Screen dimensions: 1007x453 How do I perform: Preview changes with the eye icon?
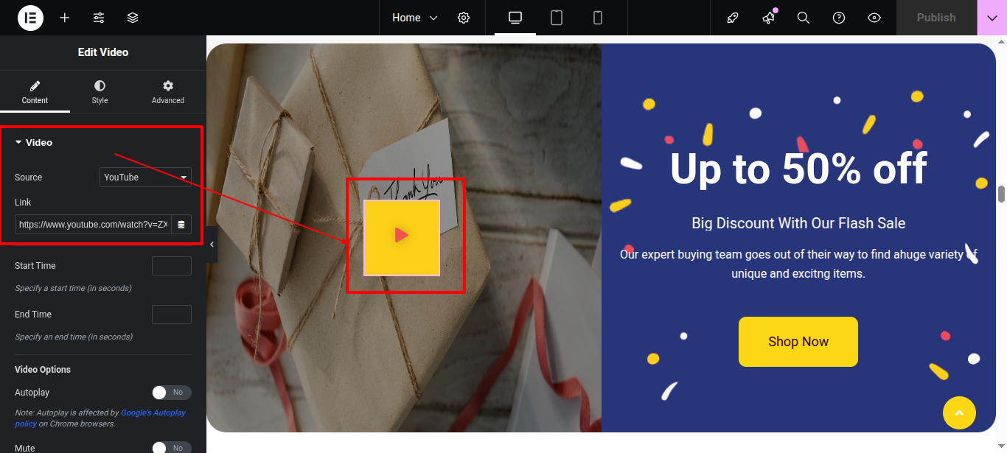(874, 18)
